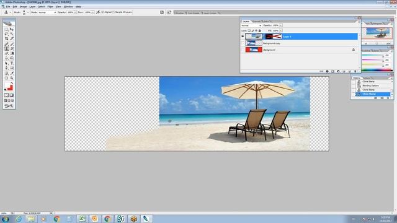Select the Brush tool in the toolbox

click(x=12, y=44)
